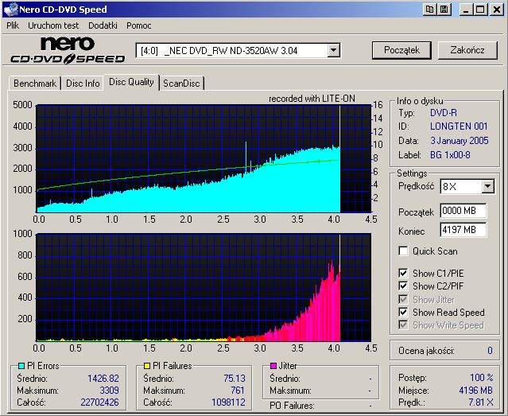Click the yellow PI Failures color swatch
Viewport: 508px width, 416px height.
tap(147, 366)
